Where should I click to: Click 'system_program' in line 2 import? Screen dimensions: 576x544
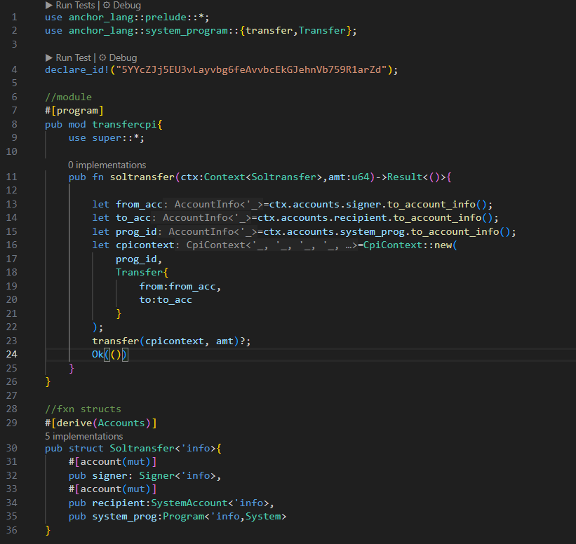pos(186,30)
